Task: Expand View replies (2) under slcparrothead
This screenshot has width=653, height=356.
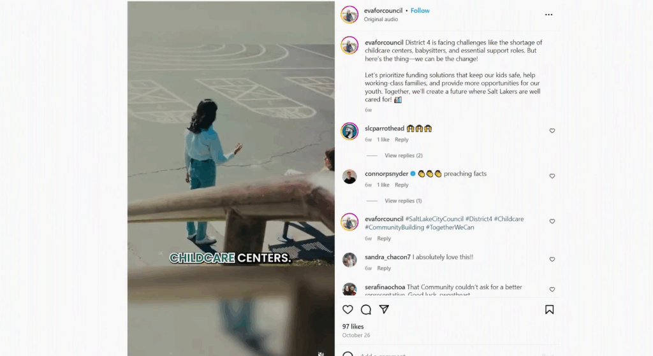Action: pyautogui.click(x=404, y=155)
